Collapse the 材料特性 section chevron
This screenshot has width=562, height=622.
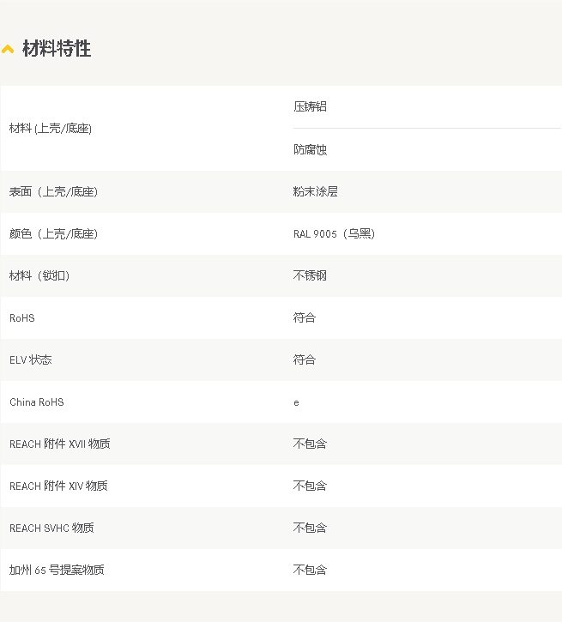click(8, 49)
